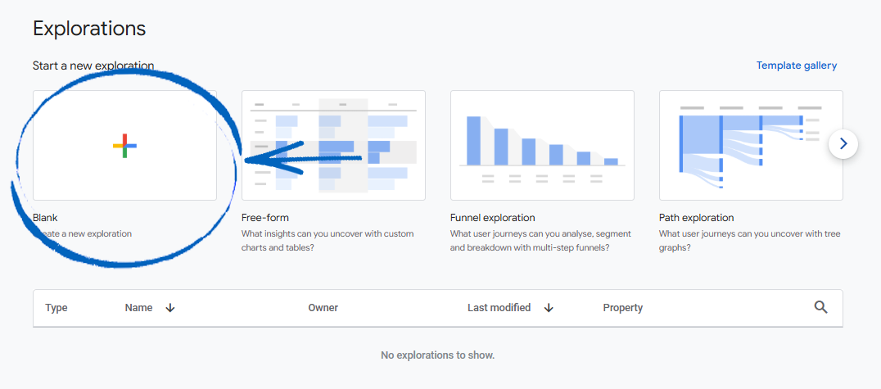The height and width of the screenshot is (389, 881).
Task: Click the colorful plus icon for Blank
Action: tap(124, 146)
